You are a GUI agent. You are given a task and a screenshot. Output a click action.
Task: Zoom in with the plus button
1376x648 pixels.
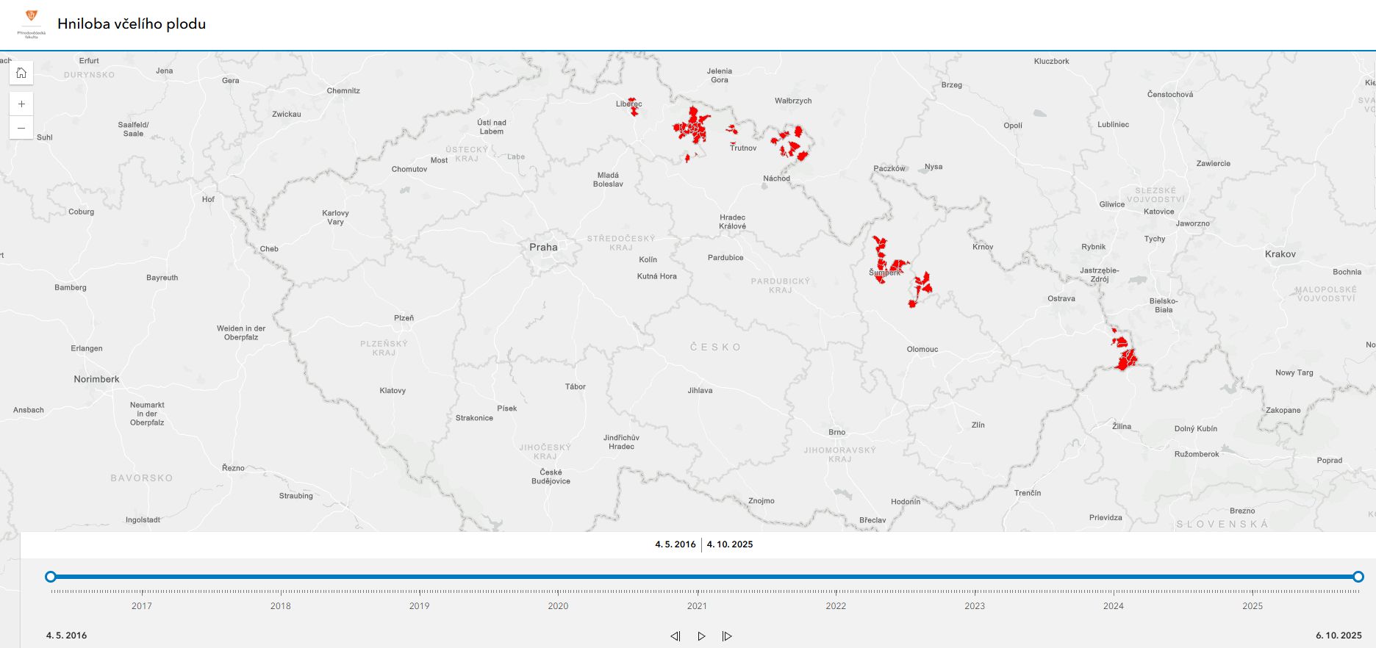(x=21, y=104)
